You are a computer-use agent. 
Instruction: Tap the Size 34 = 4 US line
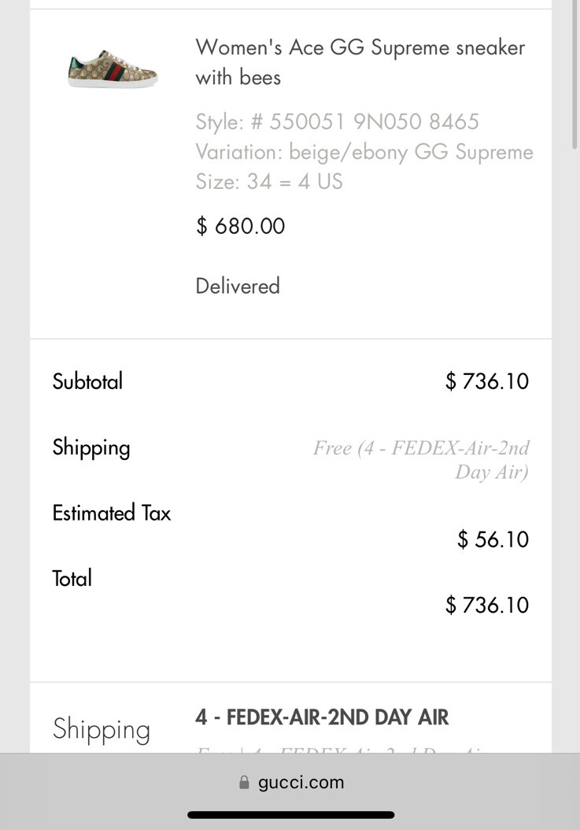[x=269, y=182]
